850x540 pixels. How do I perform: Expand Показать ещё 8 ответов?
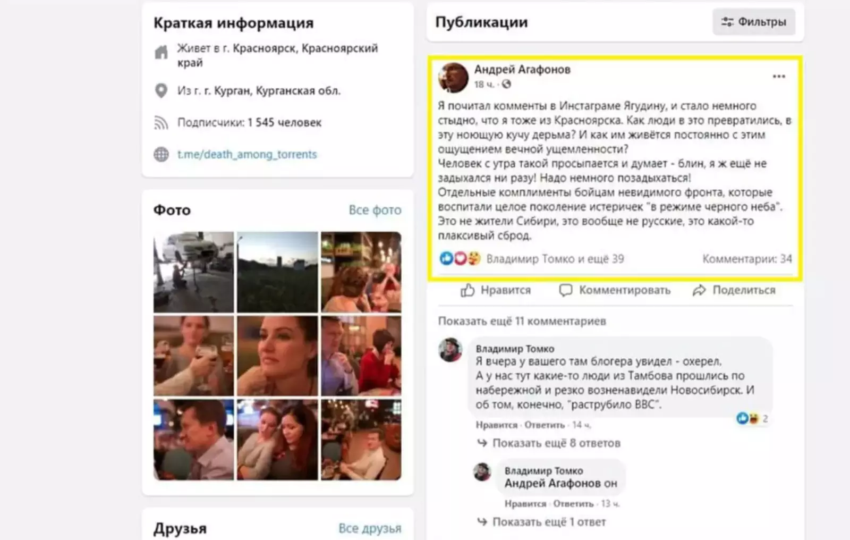(556, 443)
